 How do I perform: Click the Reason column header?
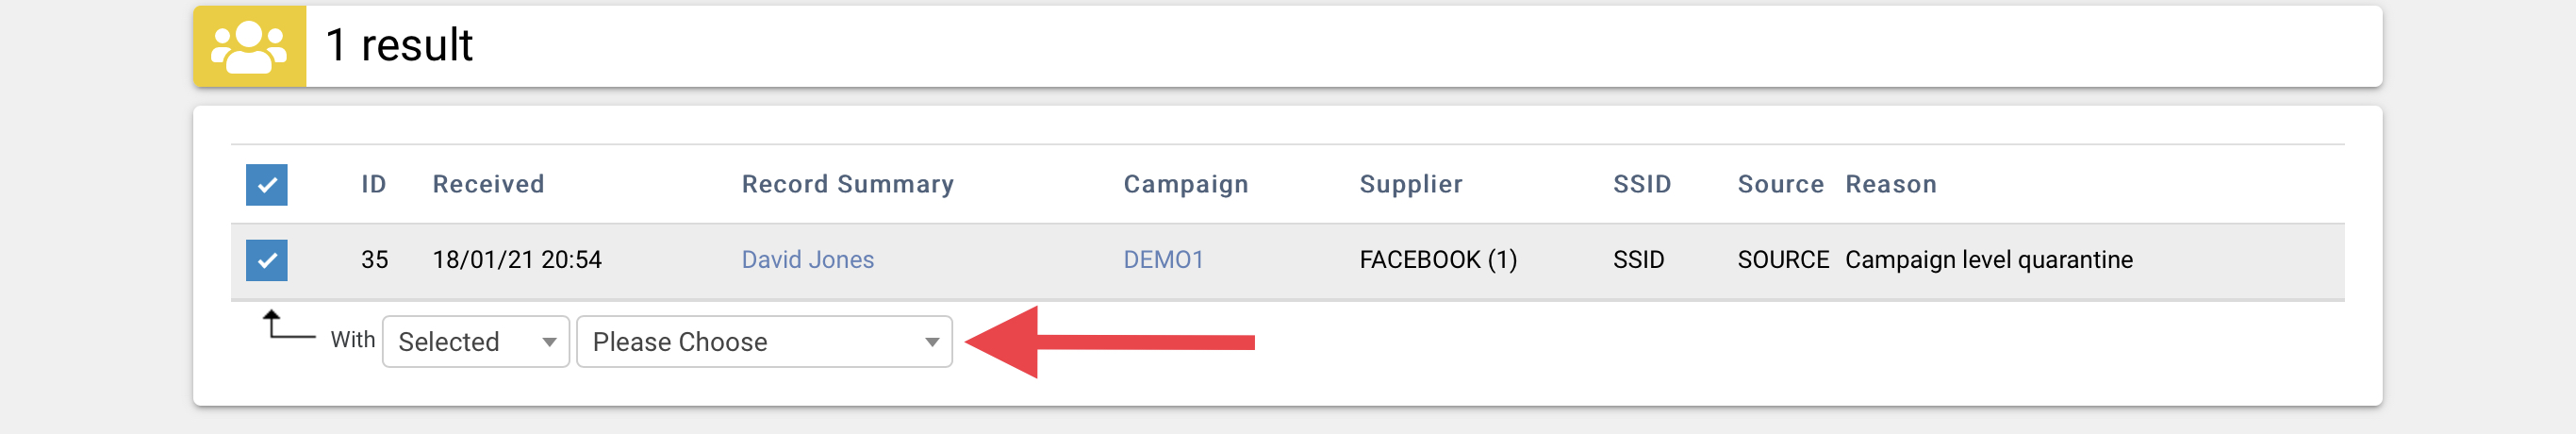point(1891,184)
